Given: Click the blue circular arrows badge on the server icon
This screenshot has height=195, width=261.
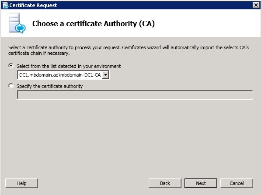Looking at the screenshot, I should click(20, 28).
